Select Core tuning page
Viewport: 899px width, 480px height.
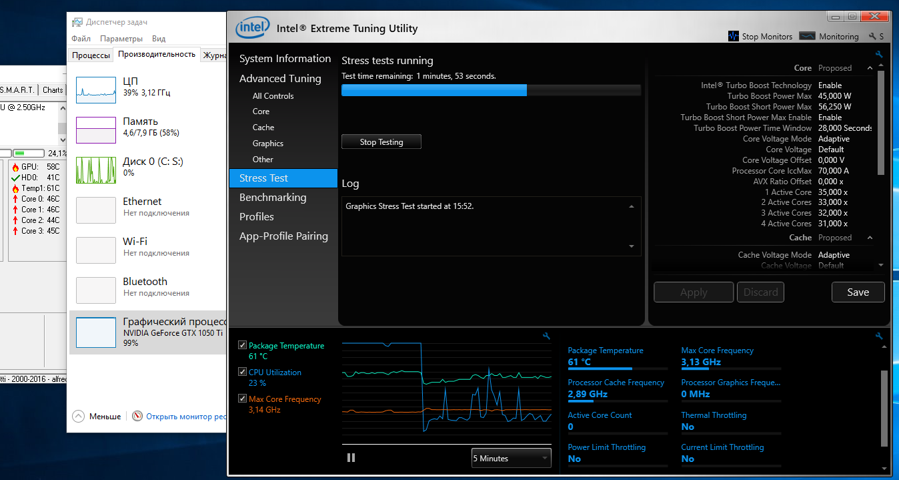click(x=261, y=111)
